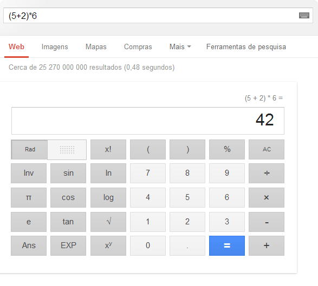Clear the calculator with AC
Viewport: 318px width, 286px height.
[267, 149]
